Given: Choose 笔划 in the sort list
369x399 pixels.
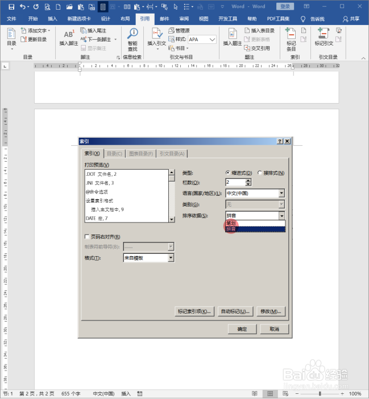Looking at the screenshot, I should coord(255,223).
